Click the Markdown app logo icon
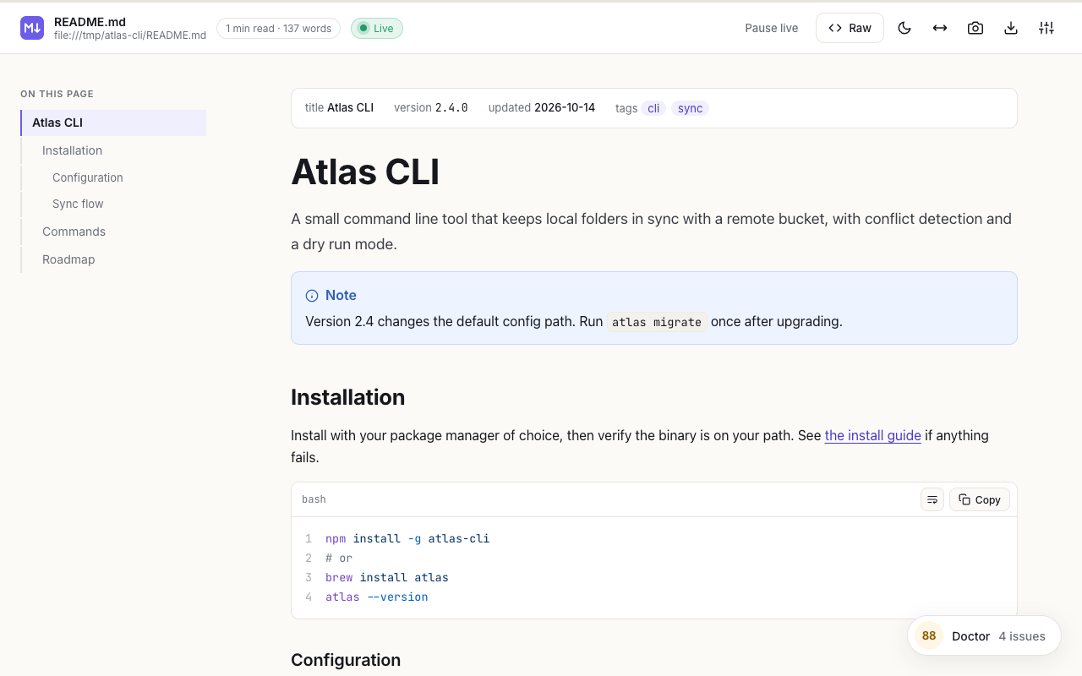Viewport: 1082px width, 676px height. click(x=32, y=28)
